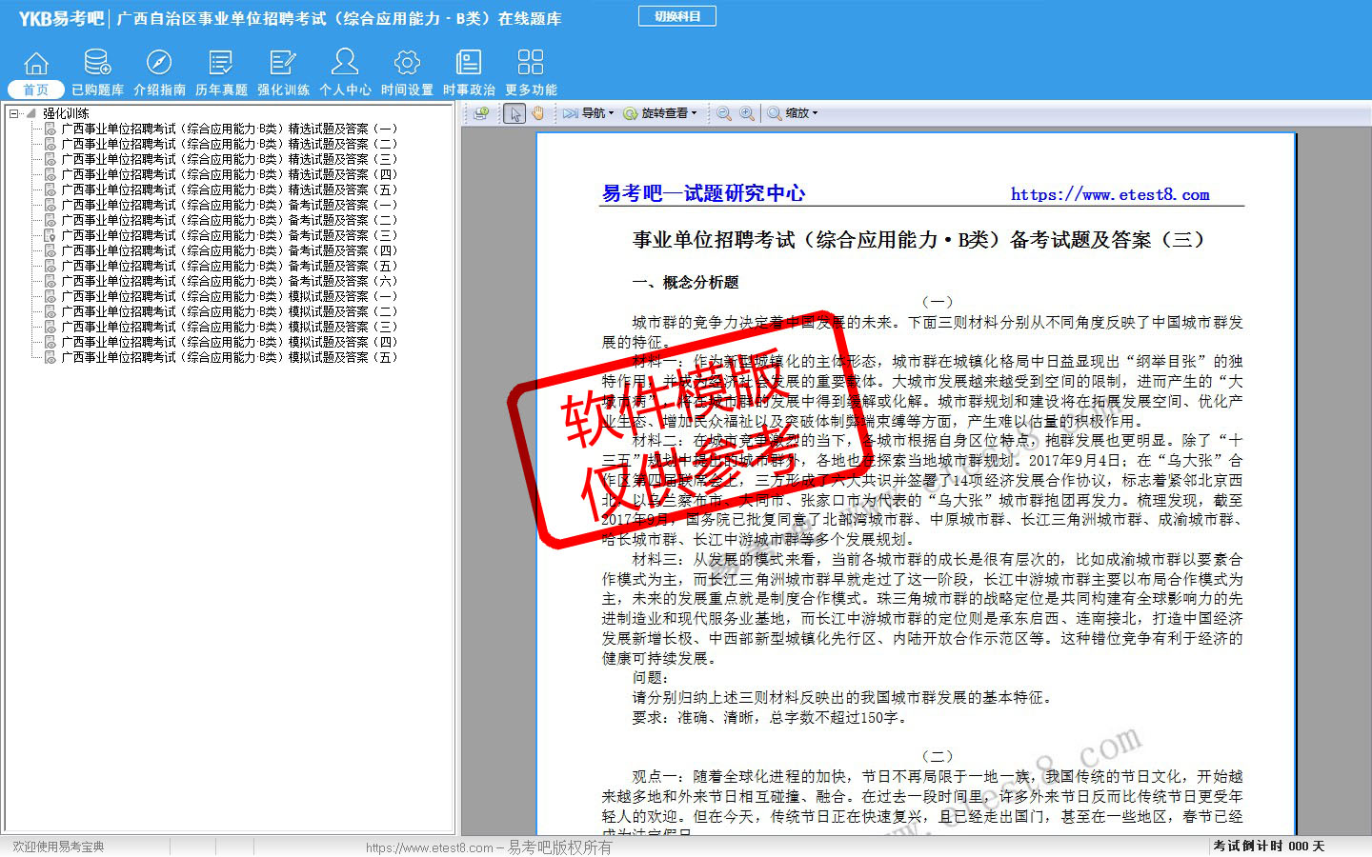Open 个人中心 user profile

click(x=345, y=72)
